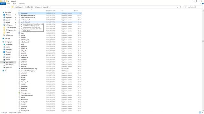
Task: Click the scrollbar up arrow
Action: pos(203,10)
